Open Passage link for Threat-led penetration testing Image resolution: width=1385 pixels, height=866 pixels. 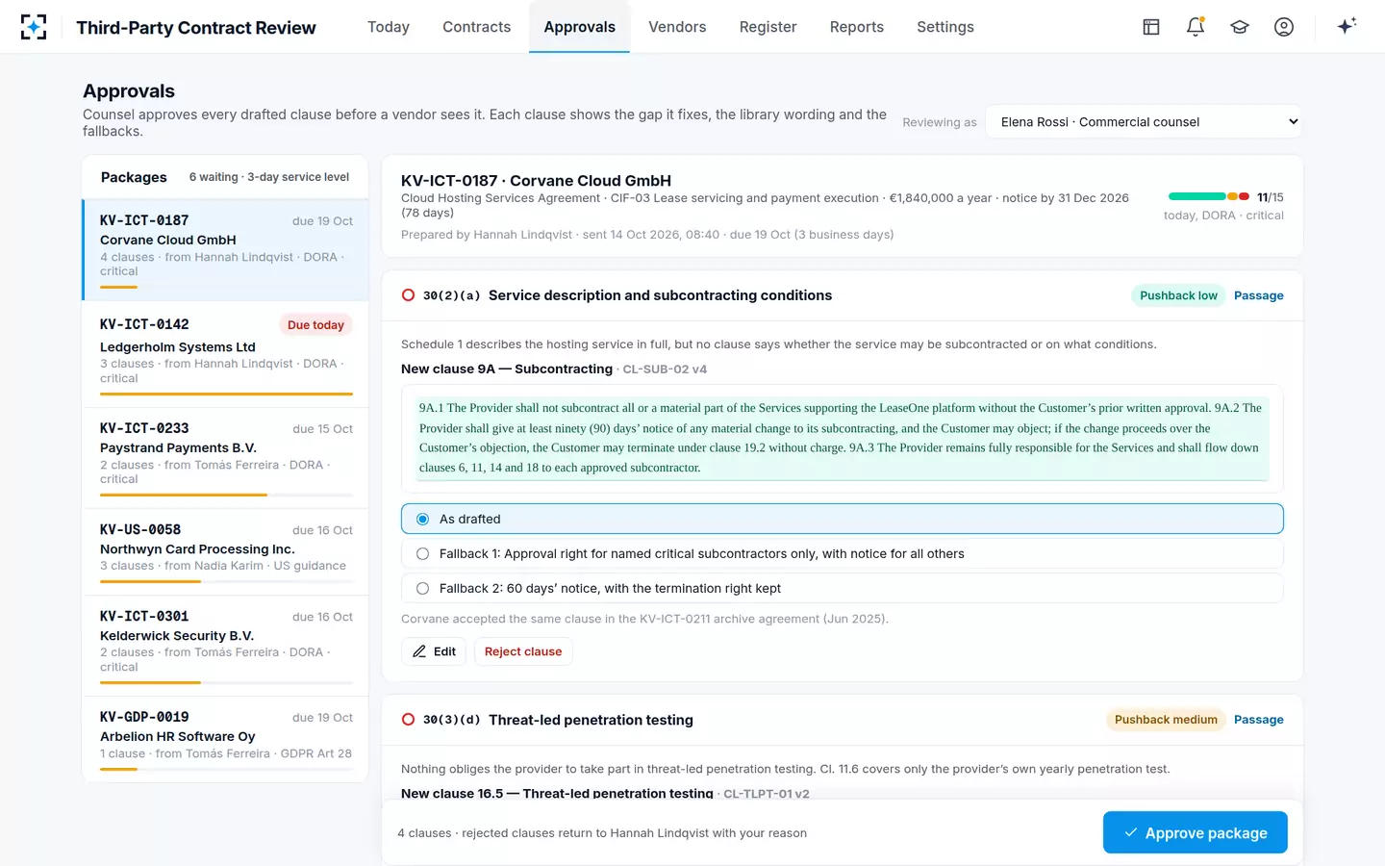1258,720
